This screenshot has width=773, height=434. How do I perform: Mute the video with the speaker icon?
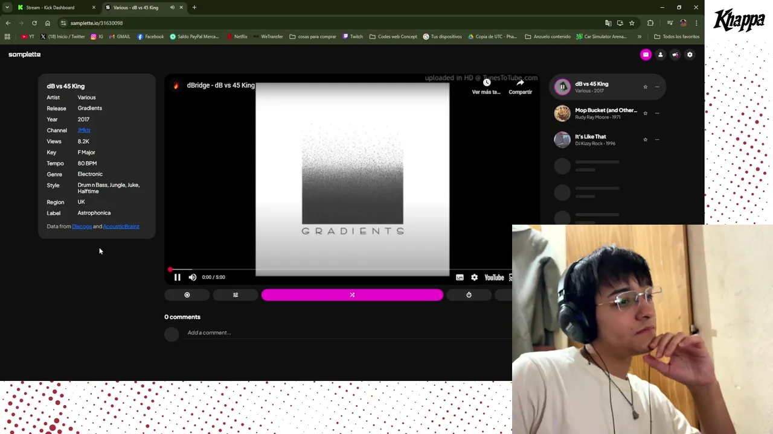pos(192,277)
